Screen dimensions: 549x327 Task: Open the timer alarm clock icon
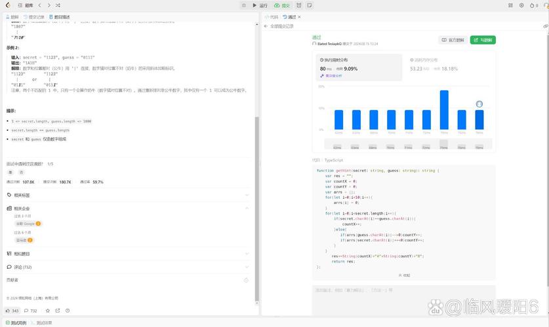click(x=298, y=5)
